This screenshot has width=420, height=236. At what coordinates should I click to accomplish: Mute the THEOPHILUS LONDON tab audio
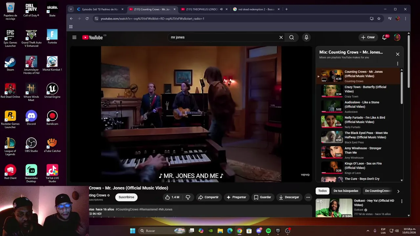coord(221,9)
